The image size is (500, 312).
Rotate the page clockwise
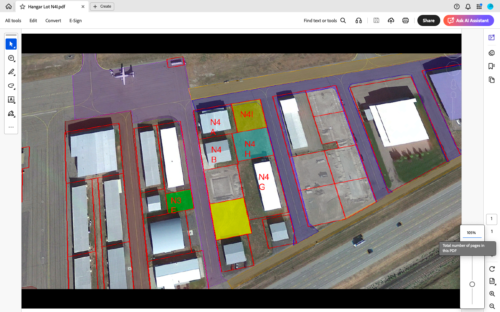click(x=492, y=269)
